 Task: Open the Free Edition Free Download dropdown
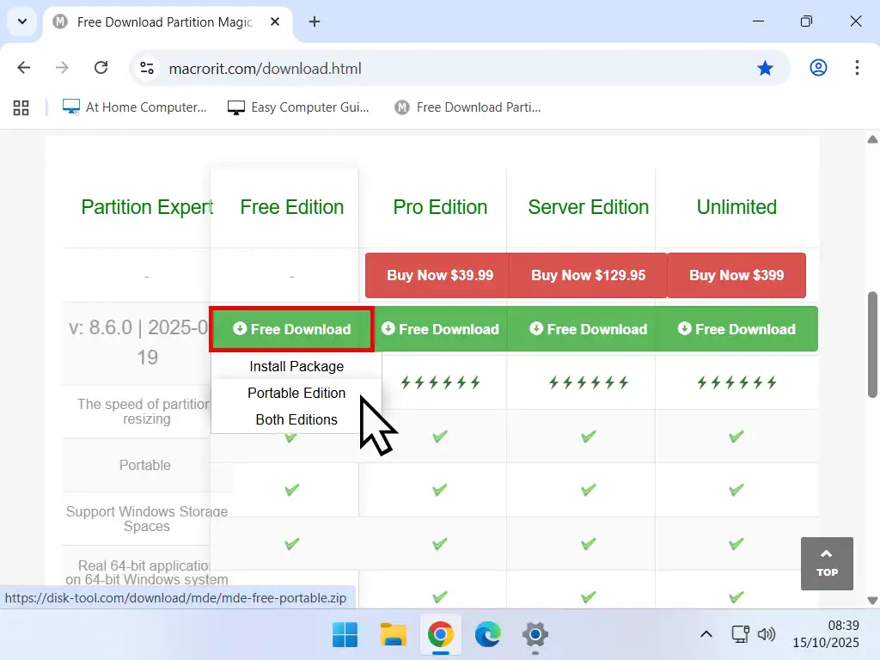[x=292, y=329]
